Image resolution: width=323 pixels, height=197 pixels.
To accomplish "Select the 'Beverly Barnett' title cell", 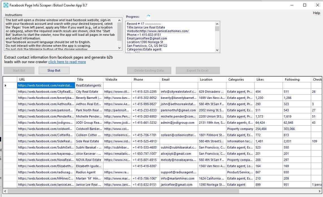I will pos(89,98).
